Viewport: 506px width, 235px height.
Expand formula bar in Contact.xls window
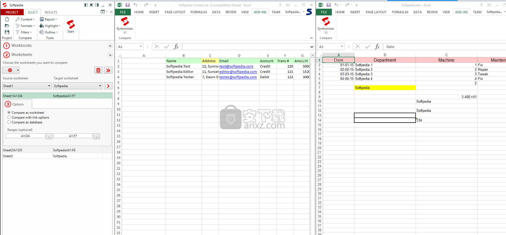(x=312, y=47)
